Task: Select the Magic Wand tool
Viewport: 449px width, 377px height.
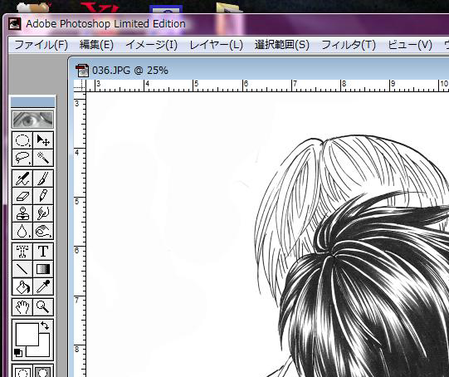Action: 43,158
